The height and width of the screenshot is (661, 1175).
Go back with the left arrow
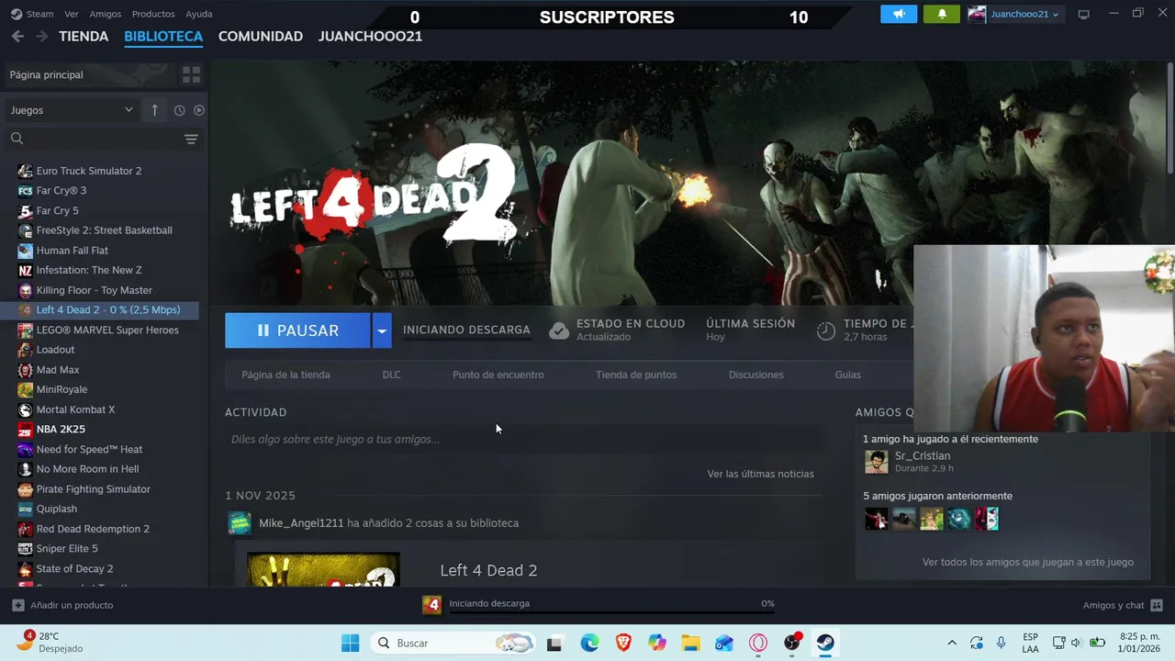17,36
